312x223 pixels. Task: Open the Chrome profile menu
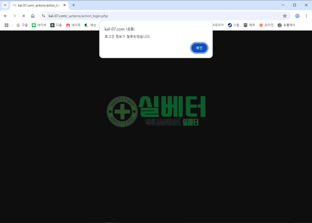(297, 16)
